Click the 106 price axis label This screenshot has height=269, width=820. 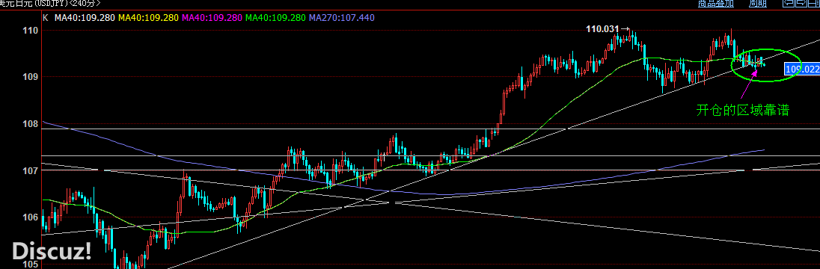pyautogui.click(x=31, y=217)
